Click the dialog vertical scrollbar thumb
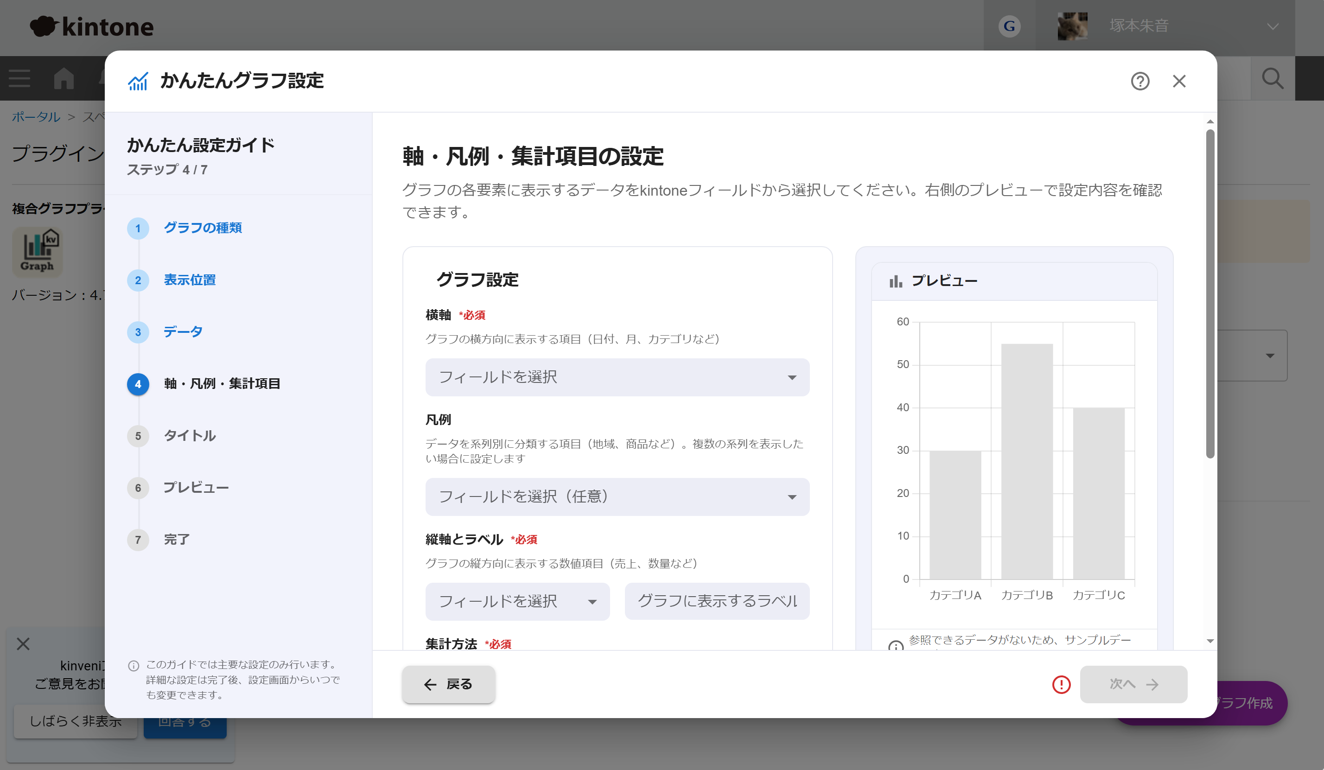Viewport: 1324px width, 770px height. pyautogui.click(x=1210, y=294)
